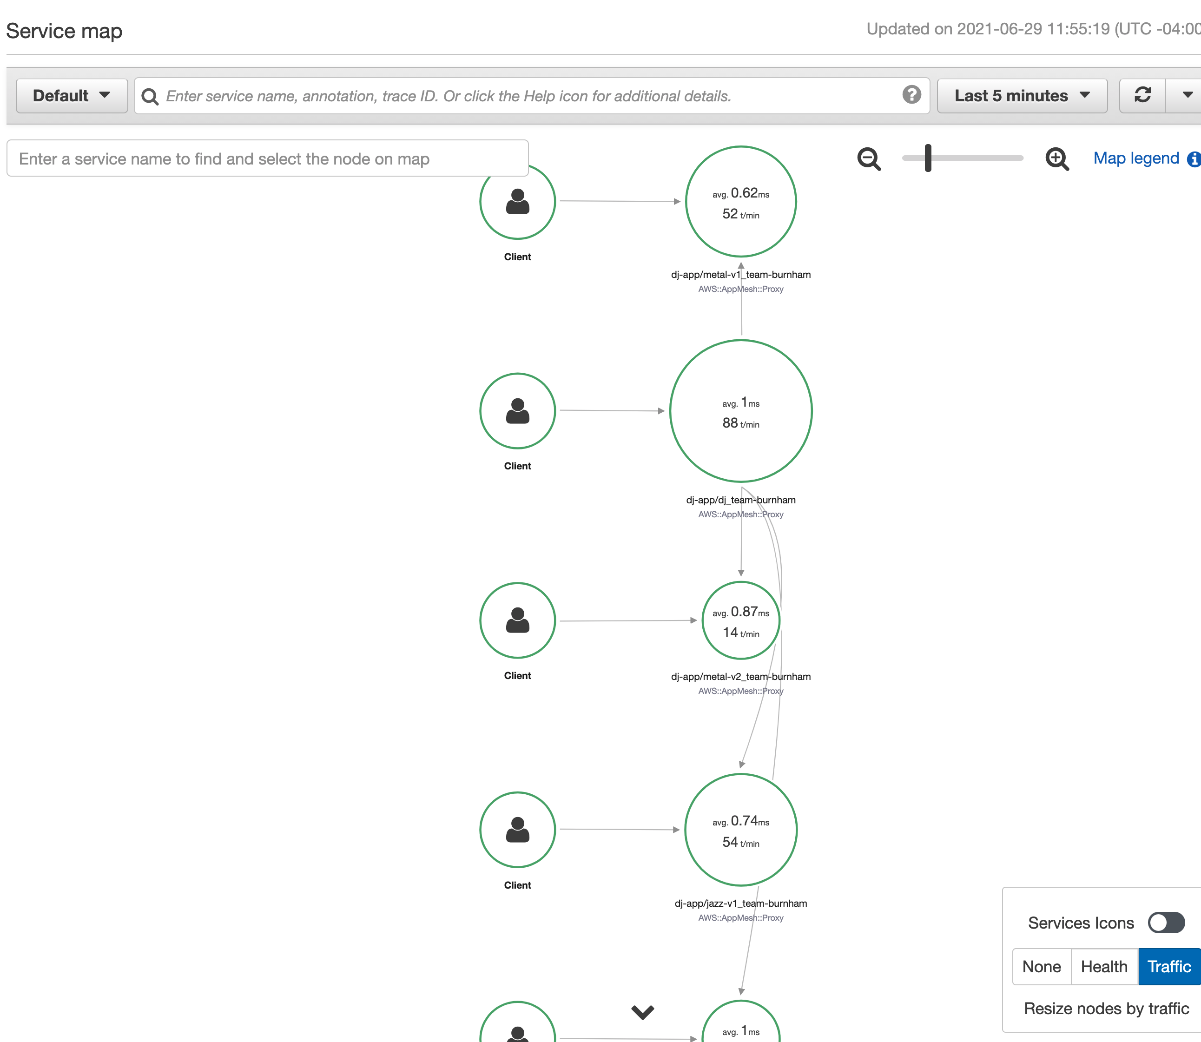Click the refresh service map button
This screenshot has height=1042, width=1201.
click(x=1142, y=95)
